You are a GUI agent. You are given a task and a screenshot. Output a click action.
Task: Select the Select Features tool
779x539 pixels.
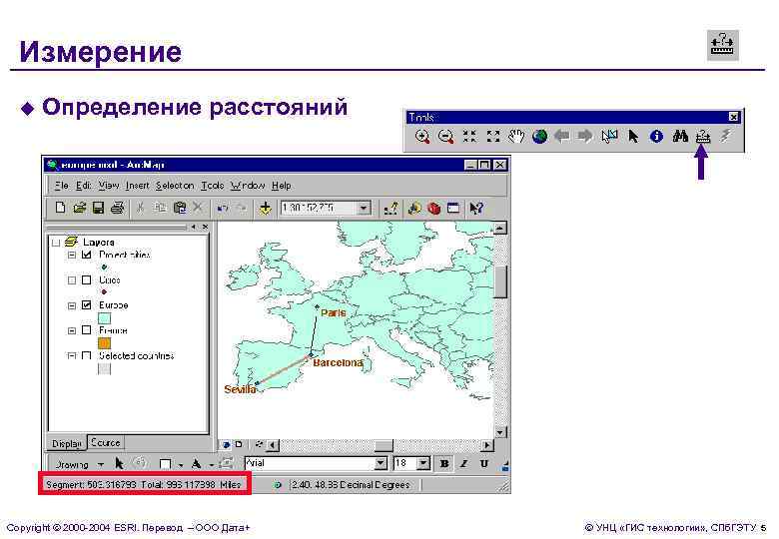click(609, 136)
